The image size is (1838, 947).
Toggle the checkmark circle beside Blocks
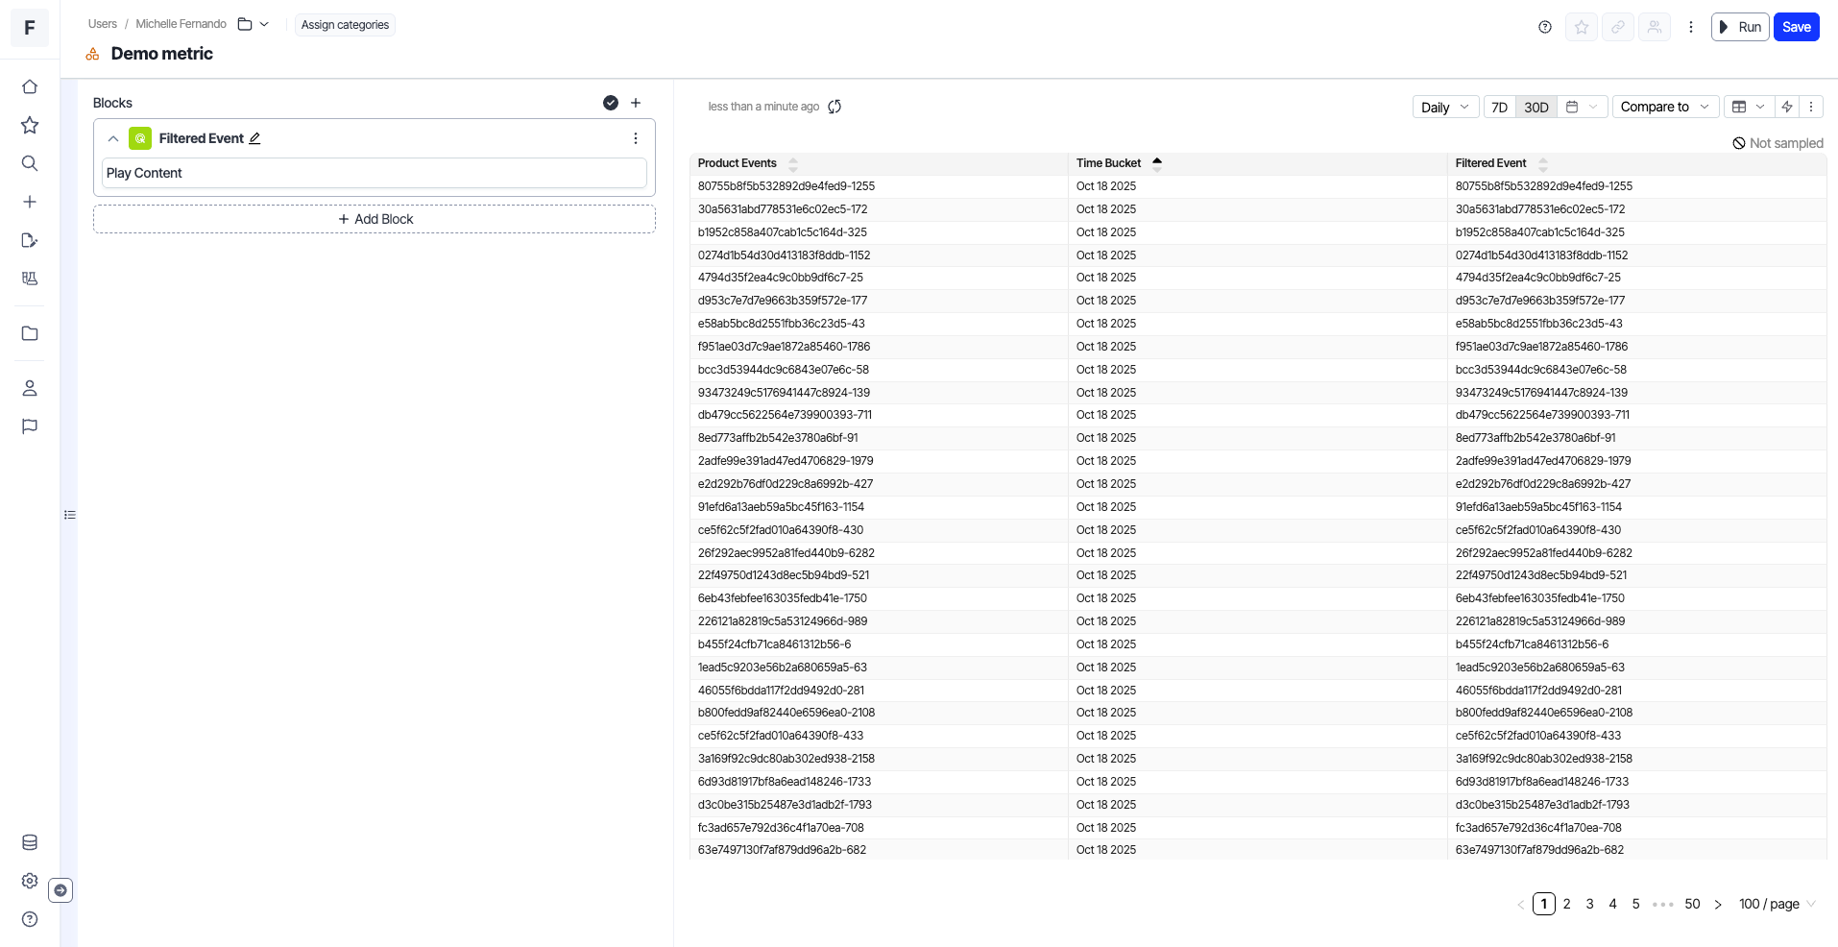[x=610, y=103]
